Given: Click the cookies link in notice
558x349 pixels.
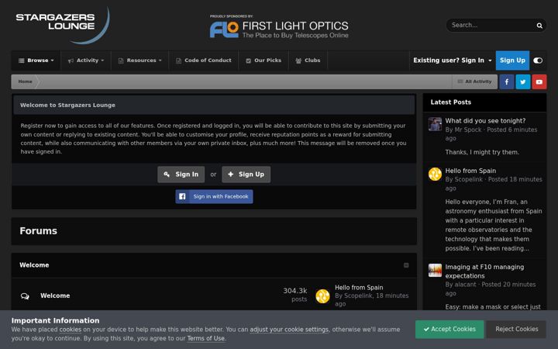Looking at the screenshot, I should point(70,330).
